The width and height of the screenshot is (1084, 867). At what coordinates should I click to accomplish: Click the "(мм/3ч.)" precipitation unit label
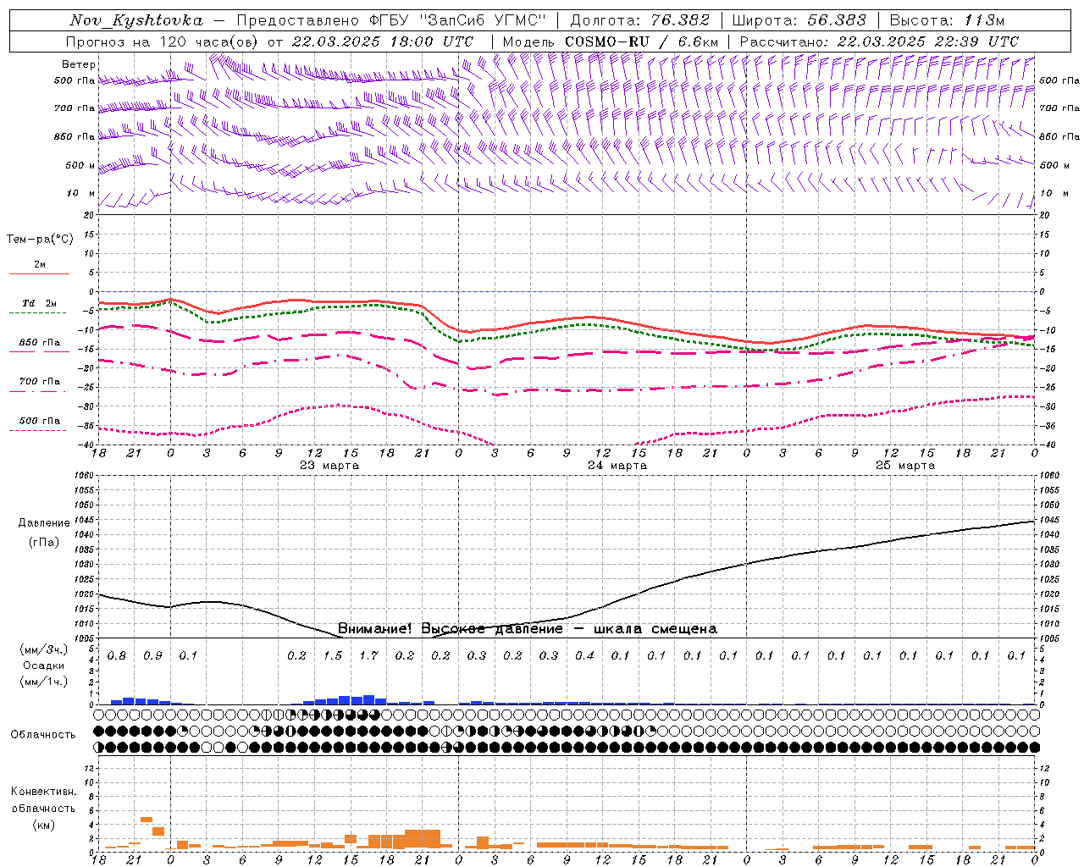44,649
